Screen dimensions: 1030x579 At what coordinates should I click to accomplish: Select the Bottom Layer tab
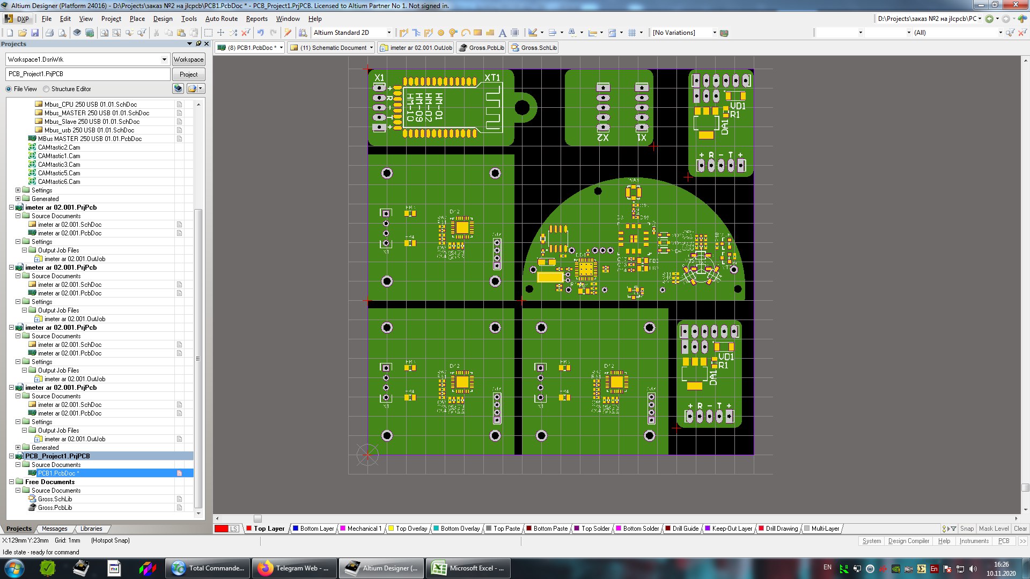point(313,529)
